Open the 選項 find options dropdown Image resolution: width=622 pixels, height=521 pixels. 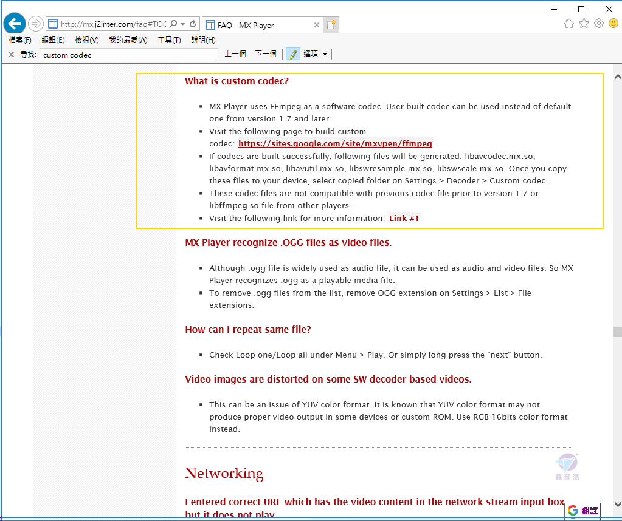click(316, 54)
